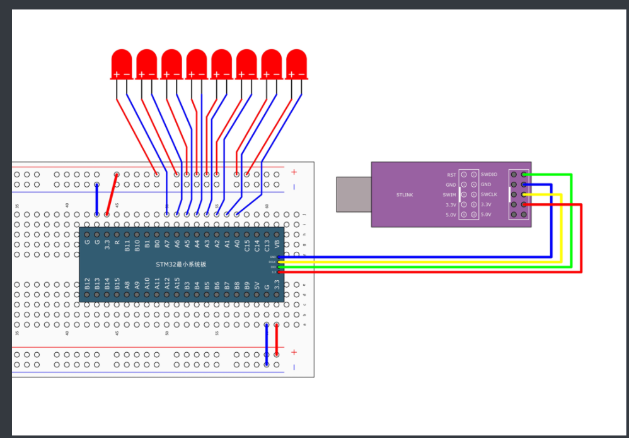Select the STLINK label on purple programmer

[x=405, y=195]
